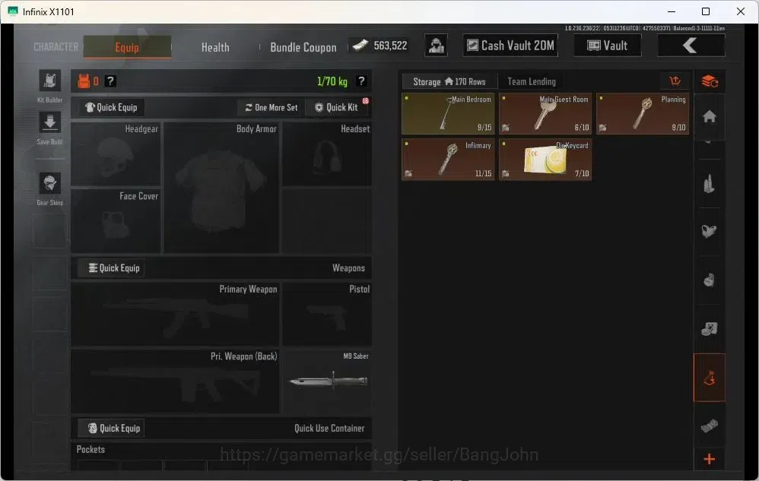The image size is (759, 481).
Task: Click the Save Build download icon
Action: pos(50,123)
